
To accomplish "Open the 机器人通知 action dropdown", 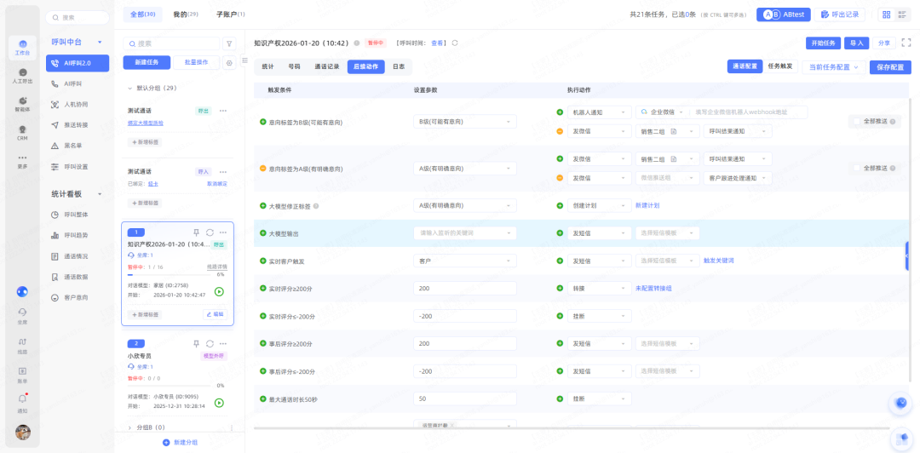I will tap(599, 112).
